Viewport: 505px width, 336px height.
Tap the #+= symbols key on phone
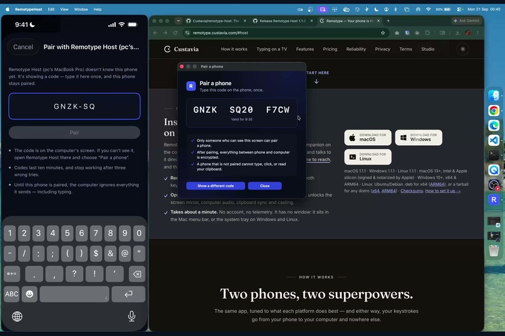point(12,274)
